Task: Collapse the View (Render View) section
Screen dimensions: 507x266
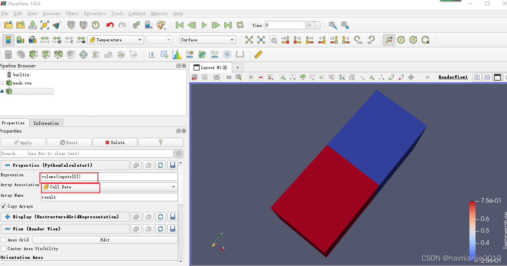Action: (x=8, y=229)
